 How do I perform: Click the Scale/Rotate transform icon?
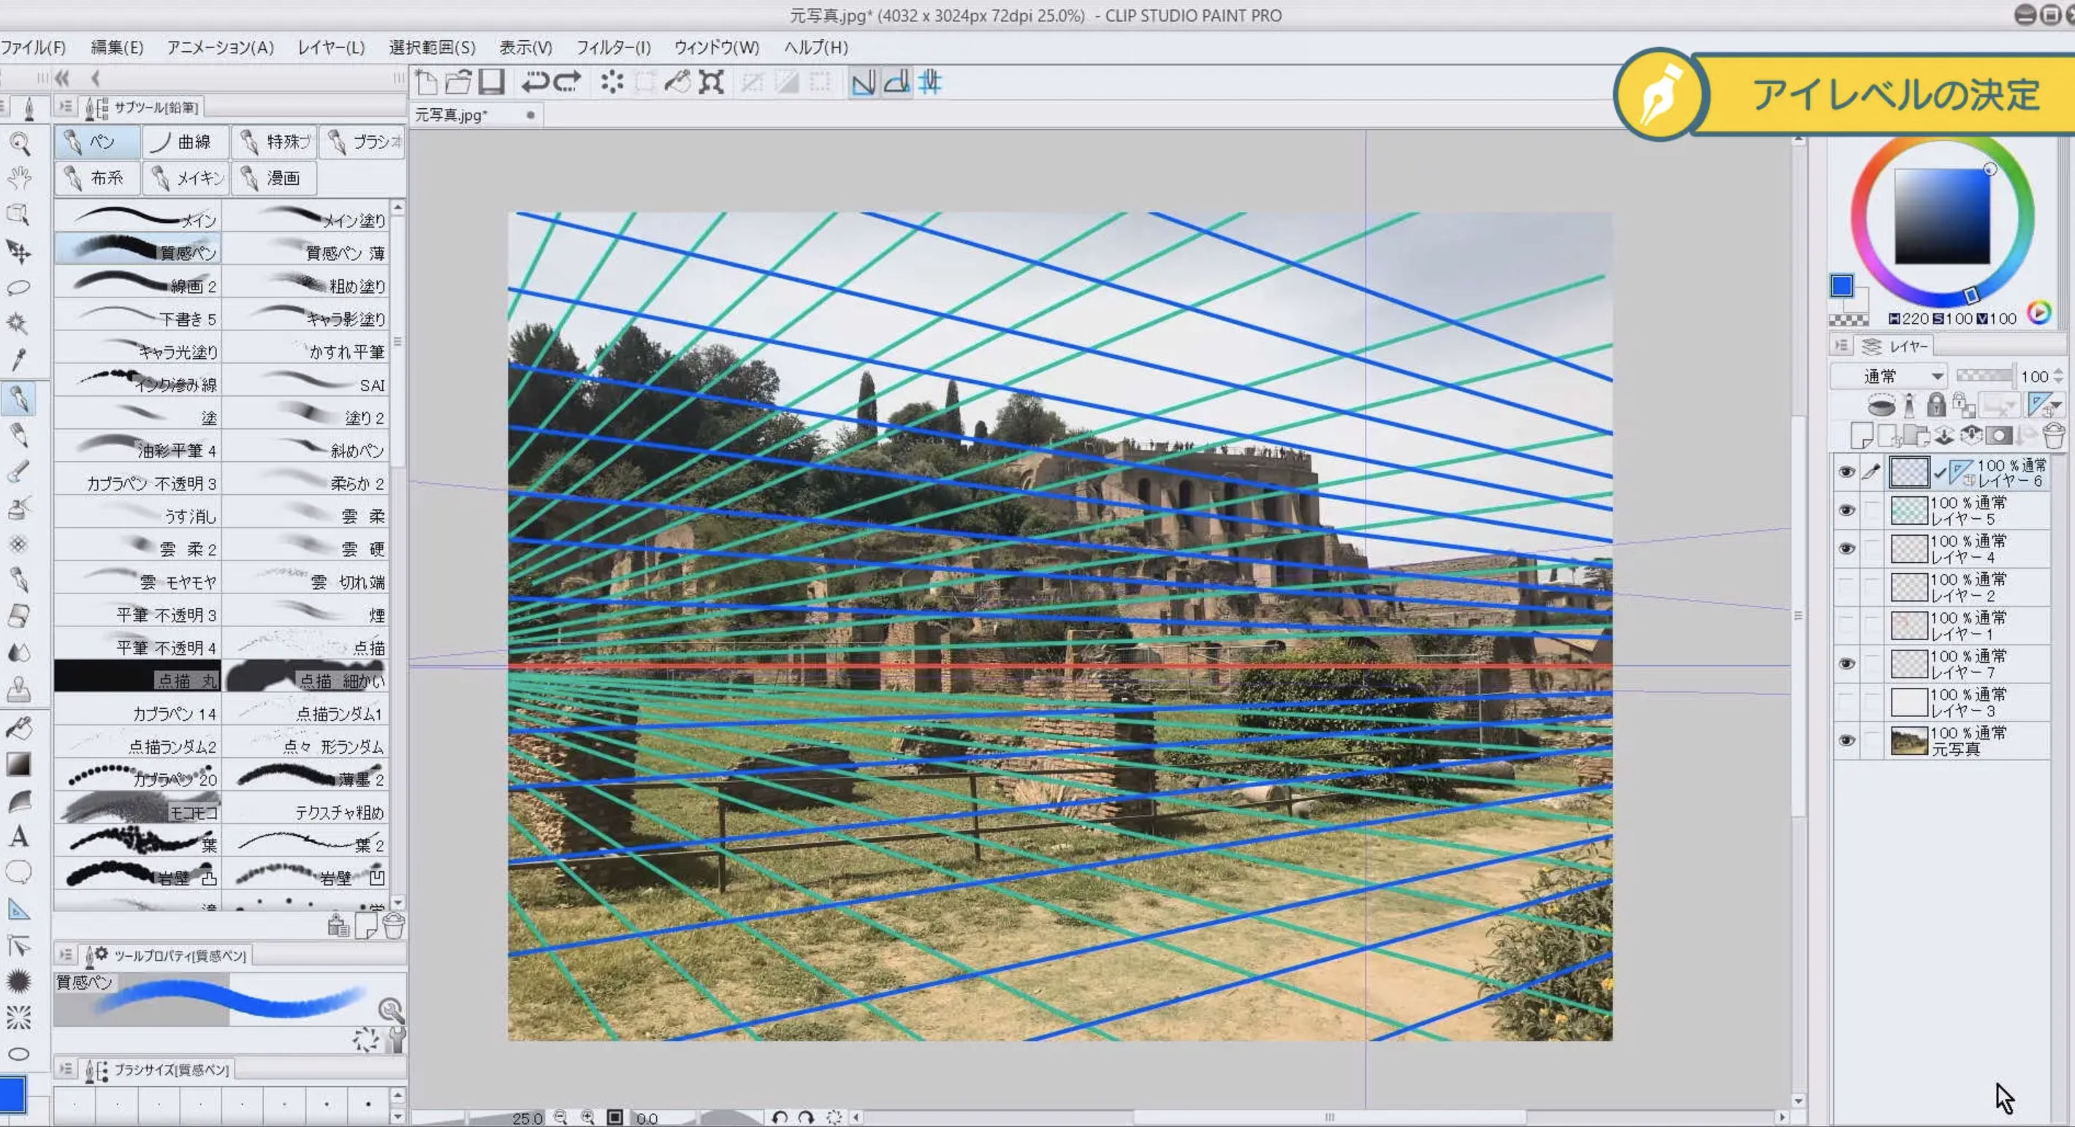[711, 82]
